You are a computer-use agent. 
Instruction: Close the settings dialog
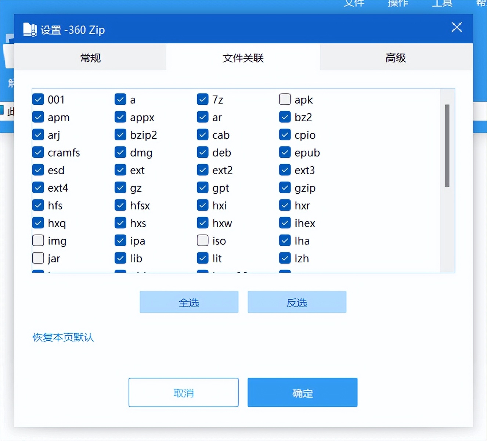[457, 27]
